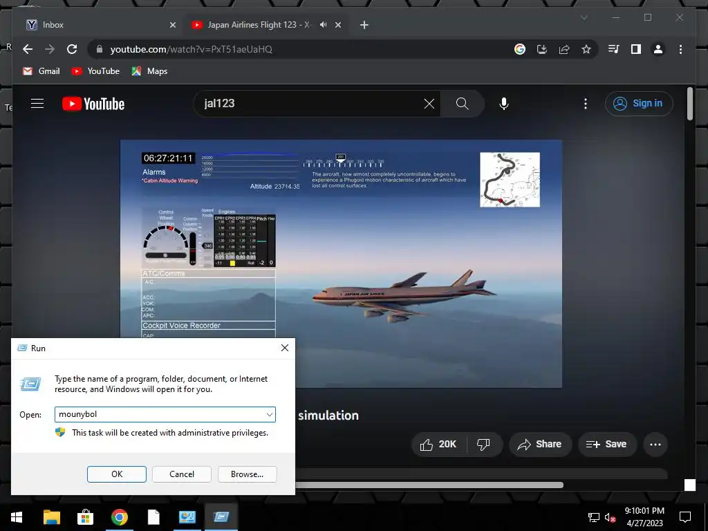The image size is (708, 531).
Task: Click the share page icon in address bar
Action: 564,49
